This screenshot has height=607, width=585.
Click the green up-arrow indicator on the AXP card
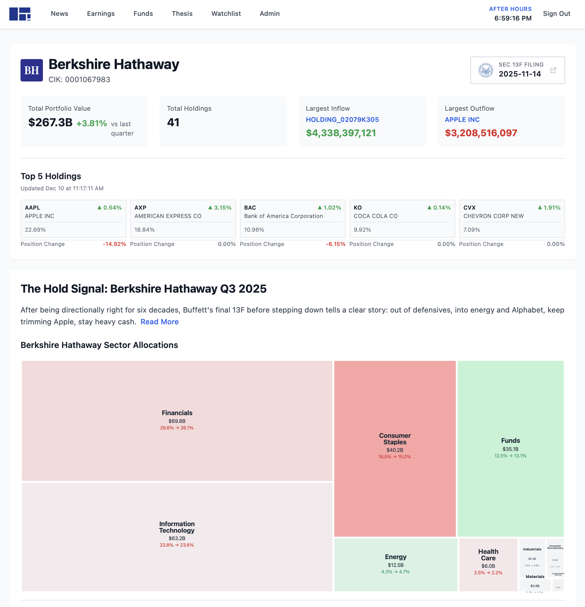tap(211, 207)
